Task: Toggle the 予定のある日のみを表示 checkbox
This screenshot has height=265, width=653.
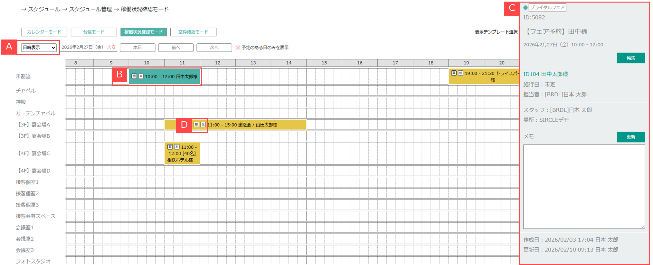Action: [238, 48]
